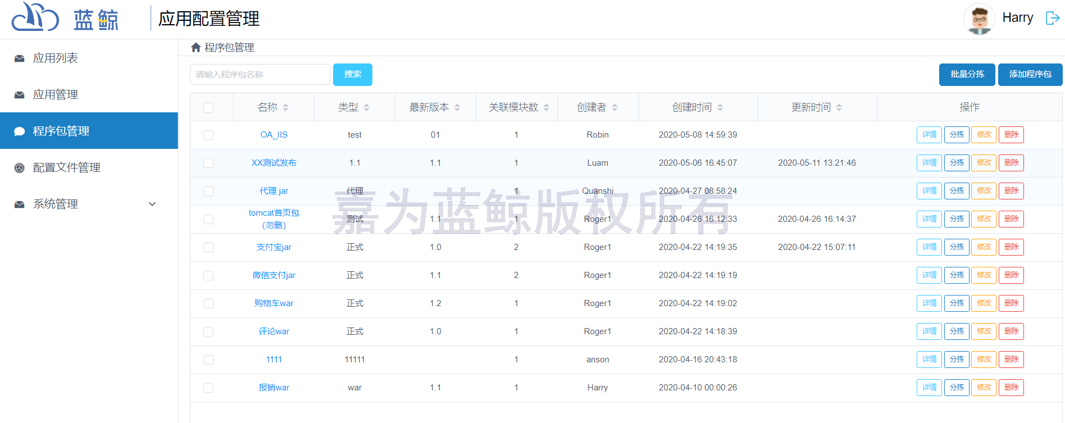The image size is (1065, 423).
Task: Open the 购物车war package link
Action: 274,303
